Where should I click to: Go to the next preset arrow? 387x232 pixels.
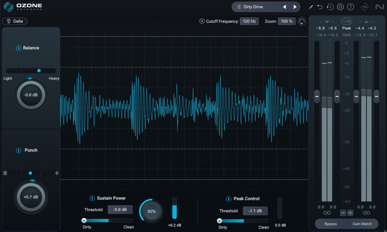tap(295, 7)
